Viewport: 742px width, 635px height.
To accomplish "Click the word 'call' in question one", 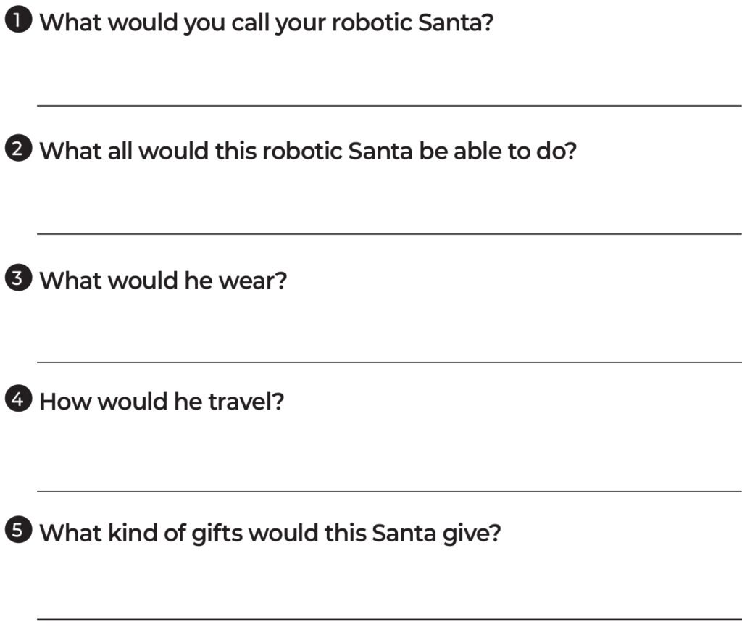I will [x=251, y=22].
